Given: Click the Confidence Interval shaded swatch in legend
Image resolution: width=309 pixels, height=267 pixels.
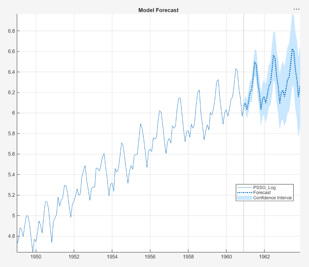Looking at the screenshot, I should click(244, 198).
